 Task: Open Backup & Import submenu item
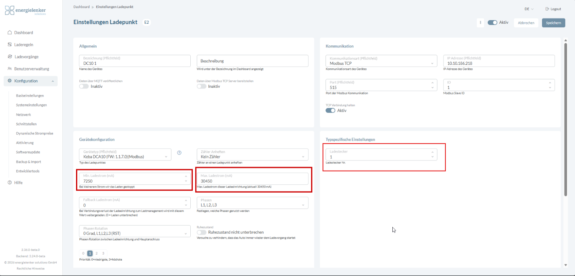[x=29, y=162]
